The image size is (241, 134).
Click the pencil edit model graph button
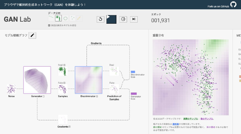point(32,35)
